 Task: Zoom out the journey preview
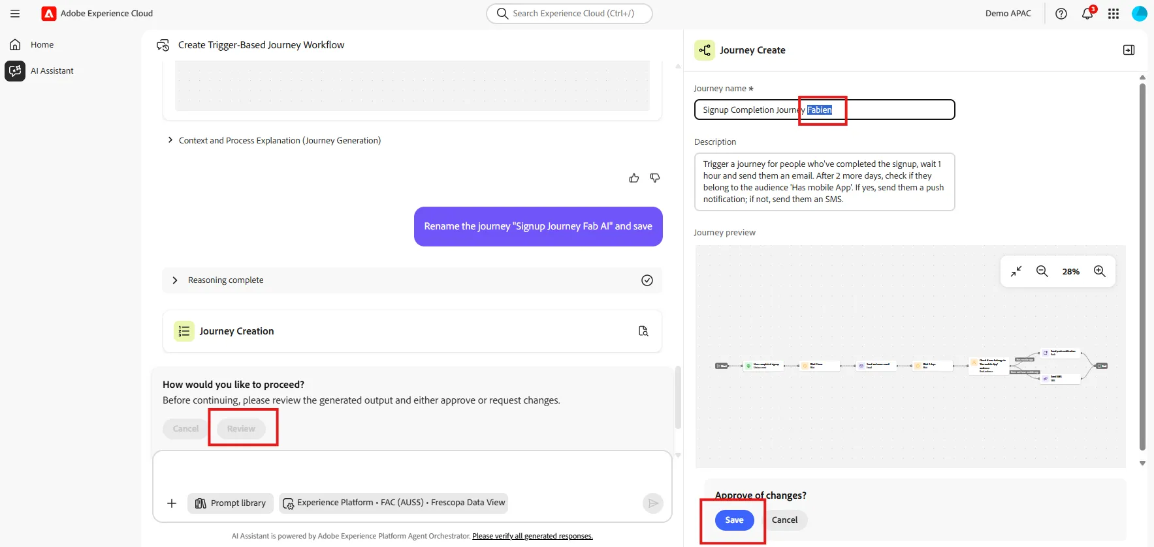(1042, 271)
